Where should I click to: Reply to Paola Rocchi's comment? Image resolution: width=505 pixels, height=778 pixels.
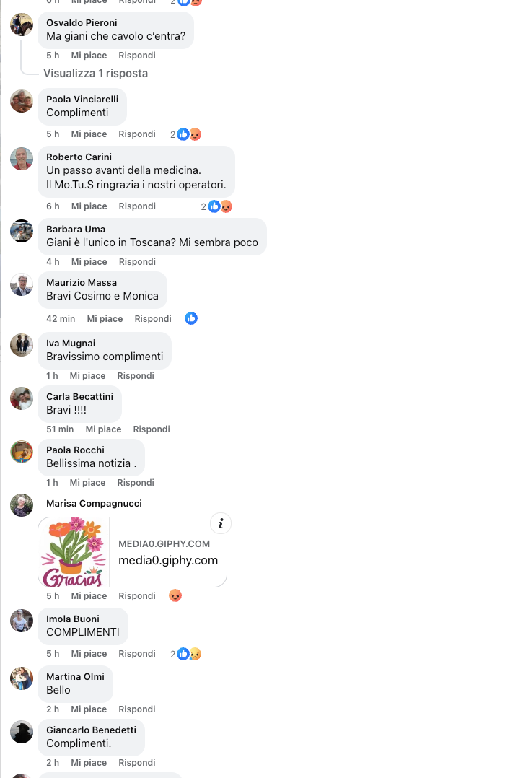point(136,482)
